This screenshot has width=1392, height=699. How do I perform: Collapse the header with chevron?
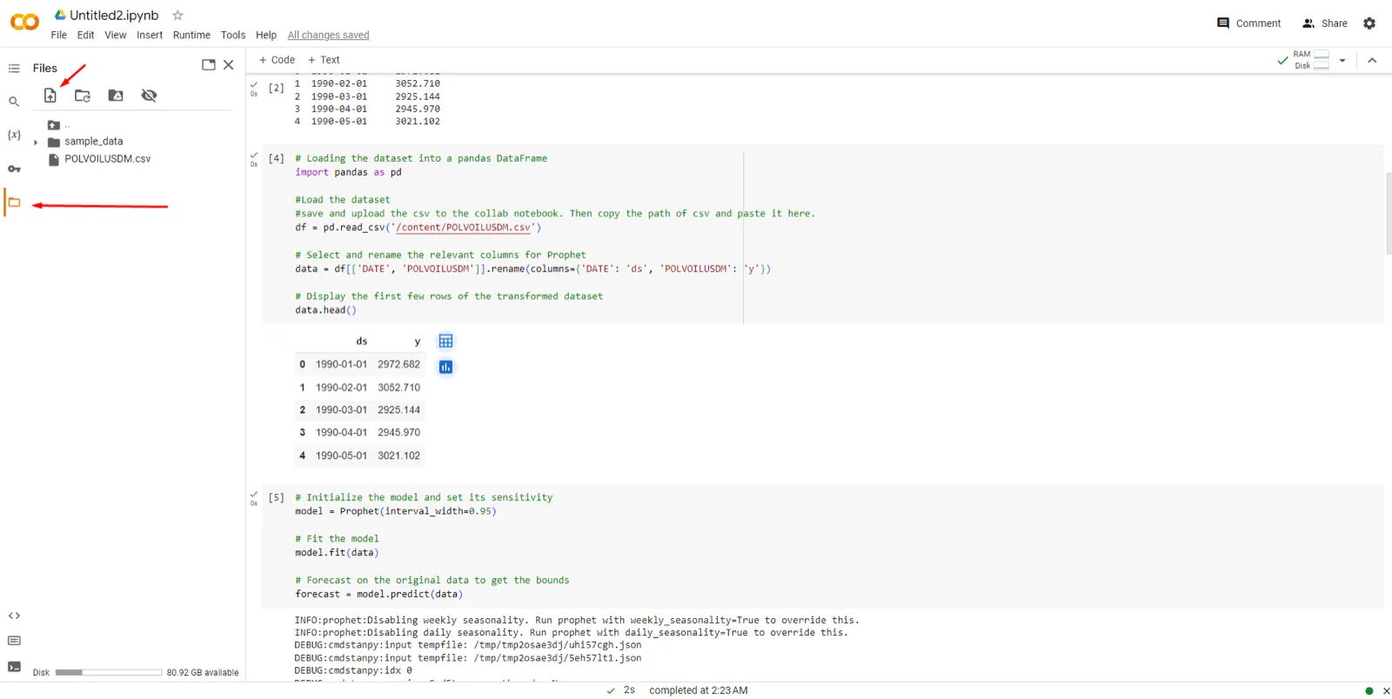point(1372,60)
